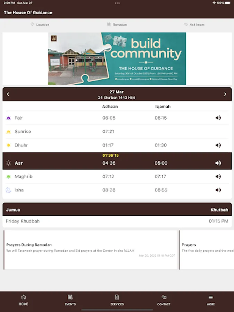Viewport: 234px width, 312px height.
Task: Click Dhuhr iqamah time 01:30
Action: tap(161, 145)
